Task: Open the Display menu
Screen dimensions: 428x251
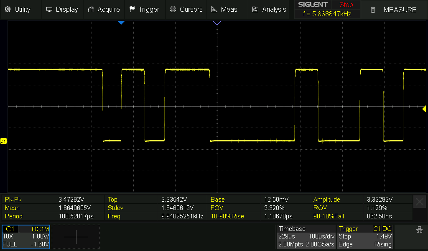Action: [62, 9]
